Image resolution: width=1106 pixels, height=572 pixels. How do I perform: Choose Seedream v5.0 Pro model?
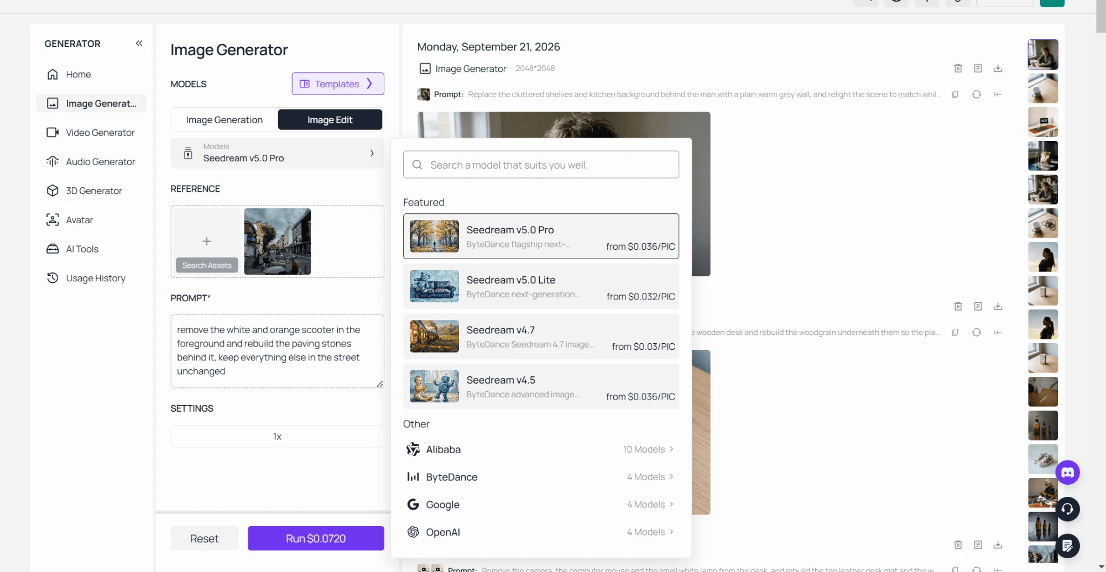tap(541, 237)
